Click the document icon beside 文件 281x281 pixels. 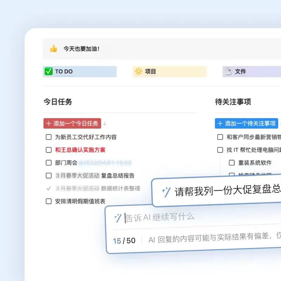pyautogui.click(x=228, y=72)
